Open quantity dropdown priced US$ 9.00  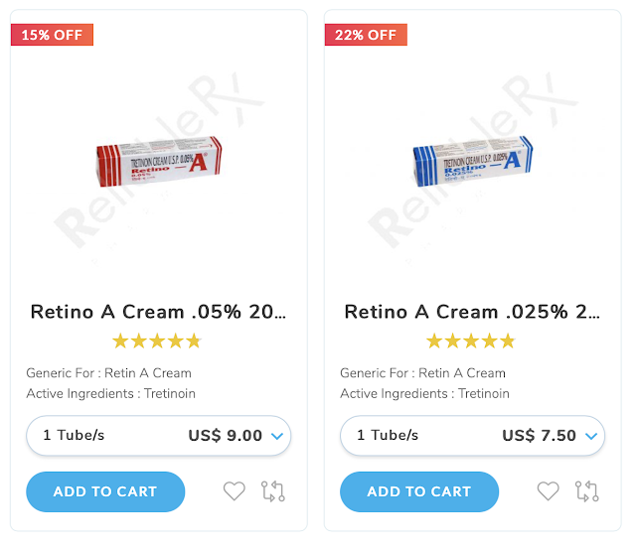[x=158, y=436]
